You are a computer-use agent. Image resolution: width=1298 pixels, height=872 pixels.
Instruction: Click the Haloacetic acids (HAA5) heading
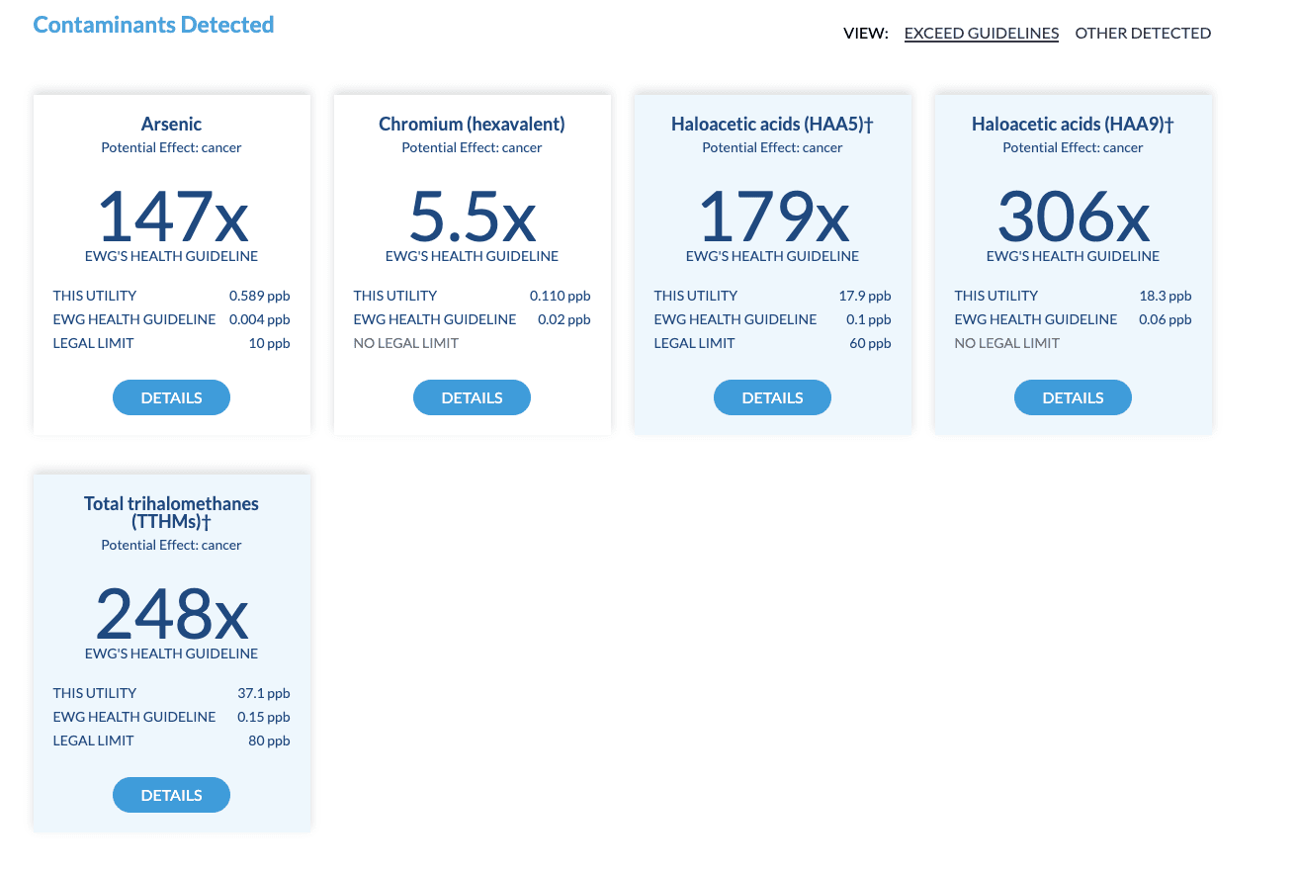772,125
